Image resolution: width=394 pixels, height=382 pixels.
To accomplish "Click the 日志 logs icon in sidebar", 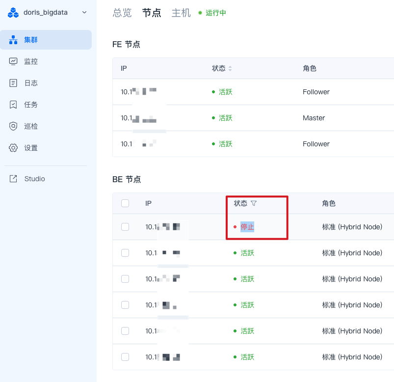I will (x=14, y=83).
